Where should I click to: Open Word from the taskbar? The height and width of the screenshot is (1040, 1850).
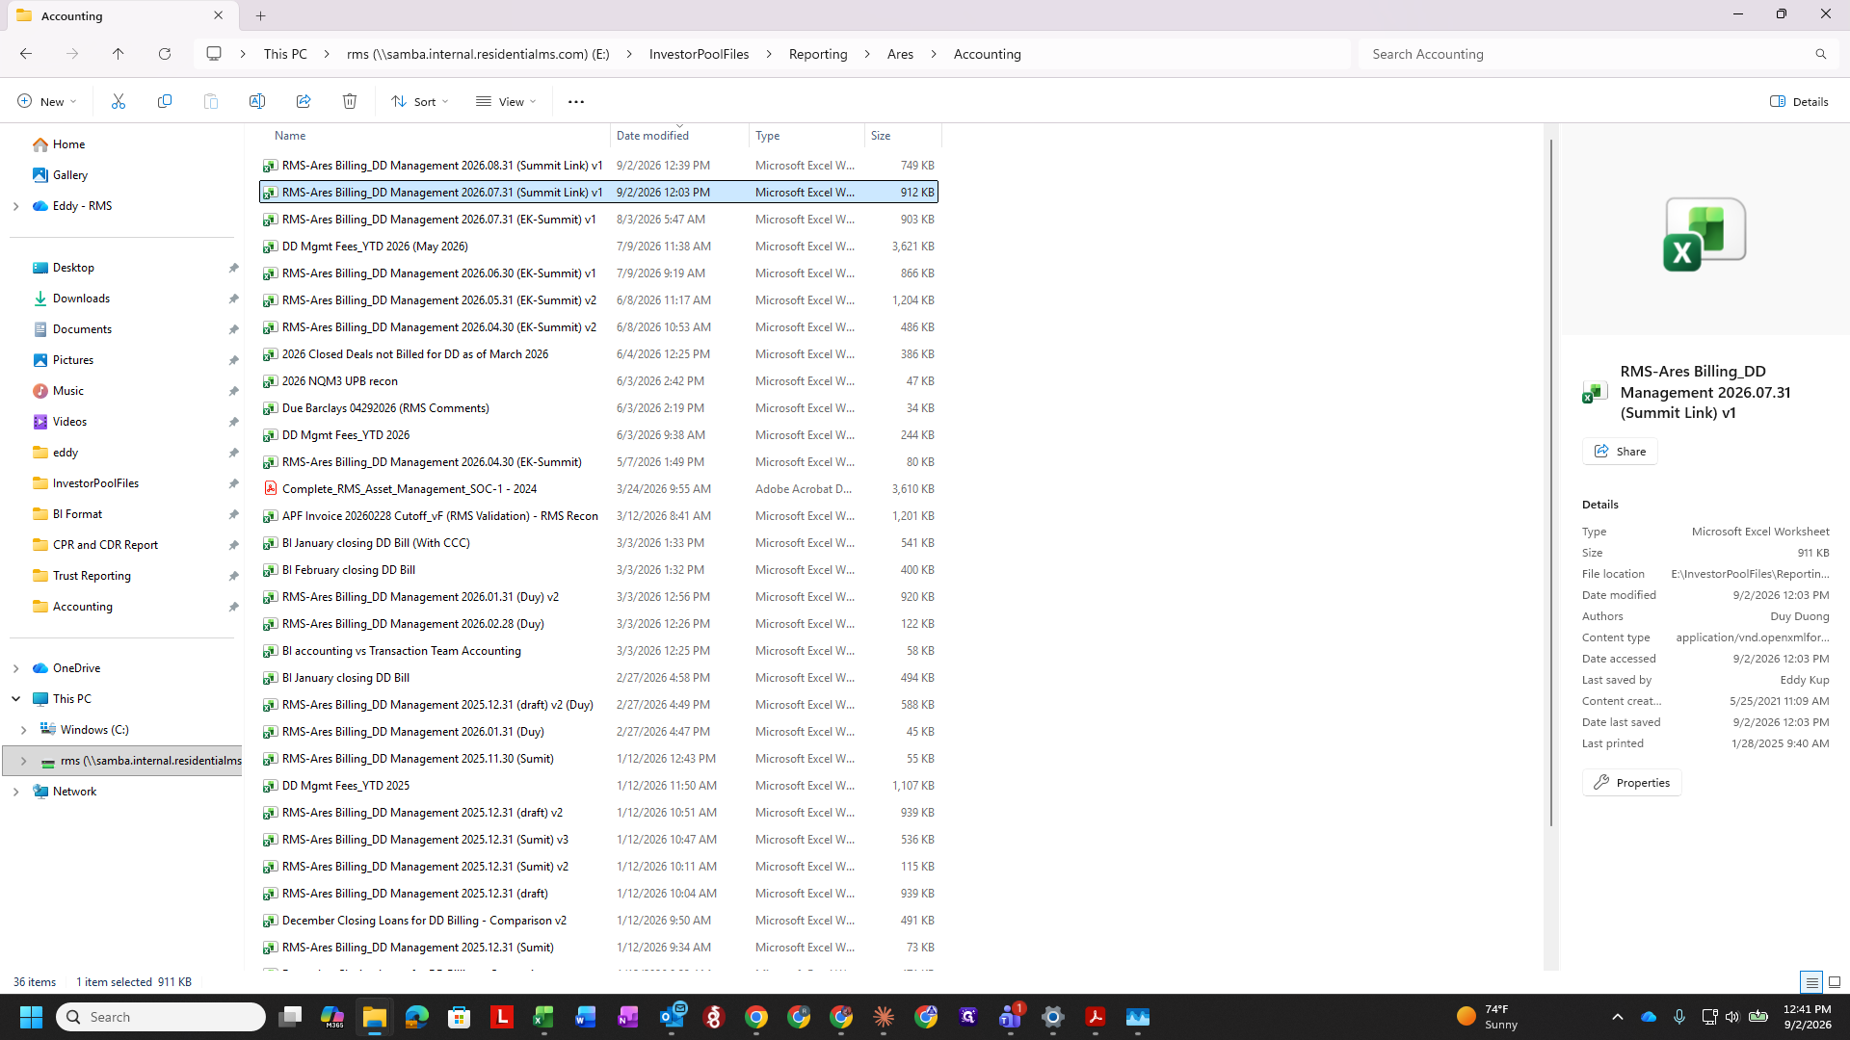point(586,1017)
